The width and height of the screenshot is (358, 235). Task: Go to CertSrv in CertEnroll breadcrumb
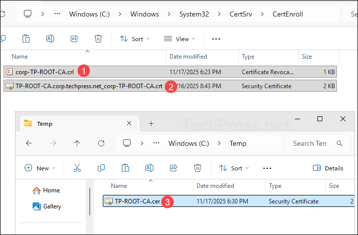(241, 14)
